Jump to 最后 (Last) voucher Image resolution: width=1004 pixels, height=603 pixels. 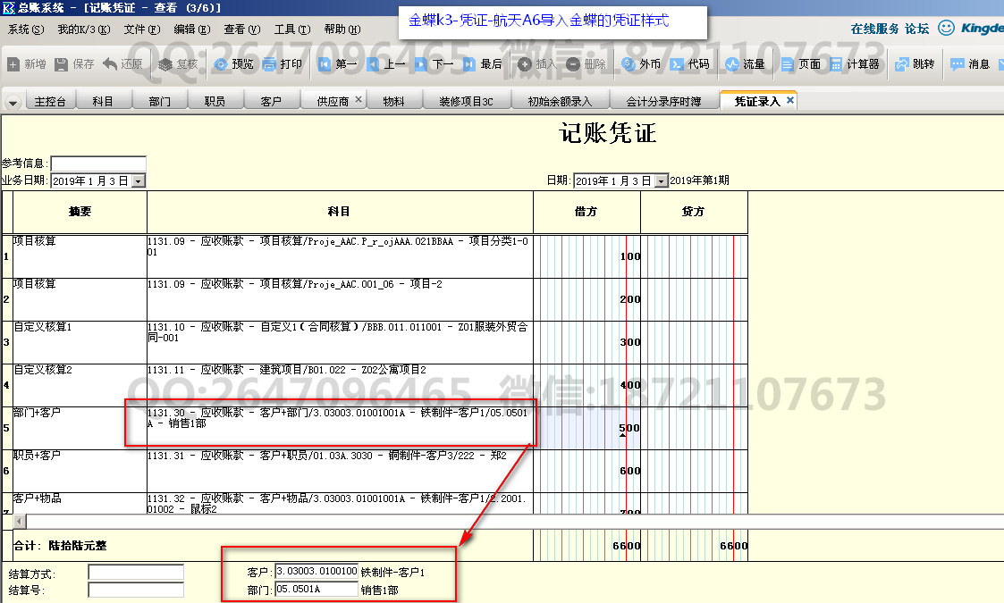tap(481, 64)
